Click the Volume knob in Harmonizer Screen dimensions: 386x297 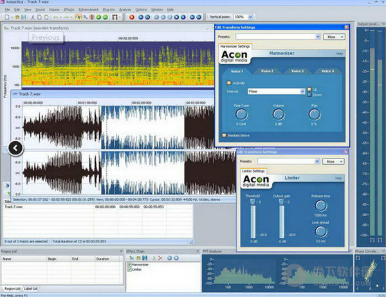click(x=279, y=114)
